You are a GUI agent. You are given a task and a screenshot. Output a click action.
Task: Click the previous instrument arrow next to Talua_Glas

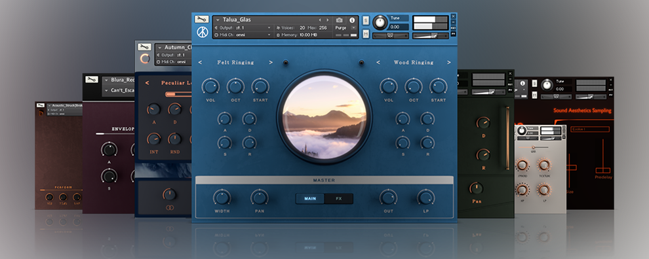coord(319,20)
